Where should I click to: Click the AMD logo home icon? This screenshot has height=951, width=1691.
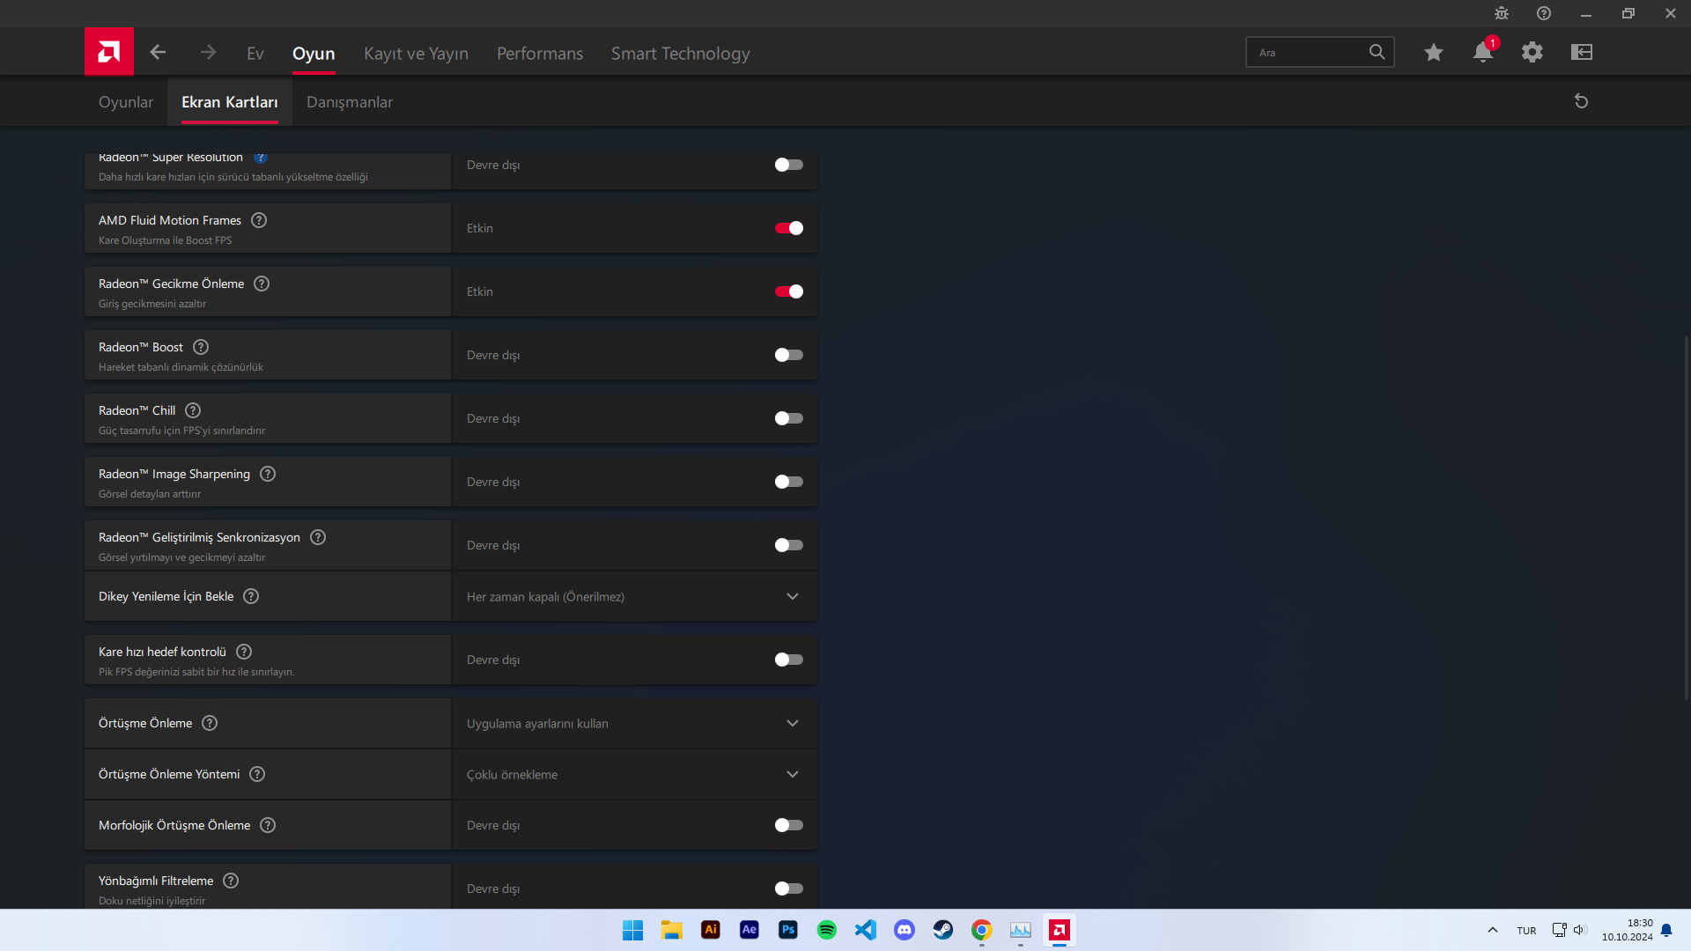109,52
